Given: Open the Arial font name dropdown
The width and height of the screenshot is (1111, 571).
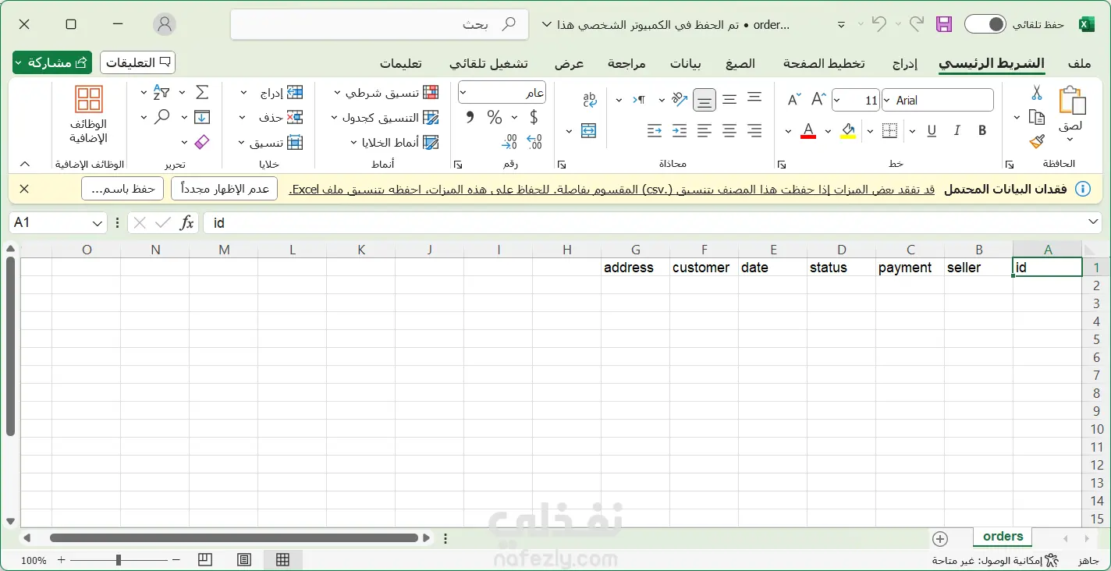Looking at the screenshot, I should pos(888,100).
